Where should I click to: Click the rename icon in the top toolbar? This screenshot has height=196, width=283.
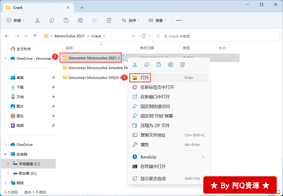point(80,20)
